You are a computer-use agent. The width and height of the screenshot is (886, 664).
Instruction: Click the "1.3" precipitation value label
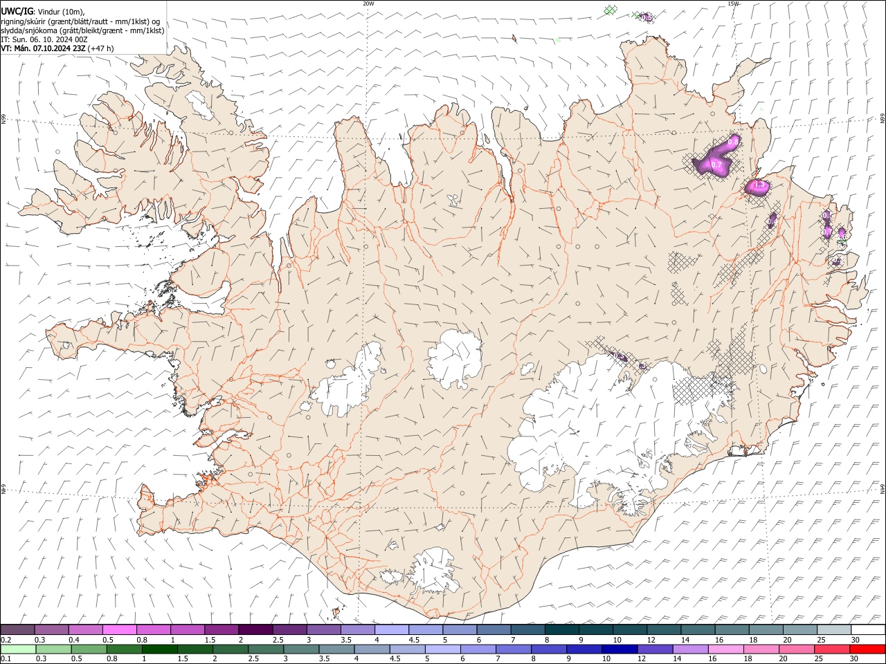(x=759, y=185)
